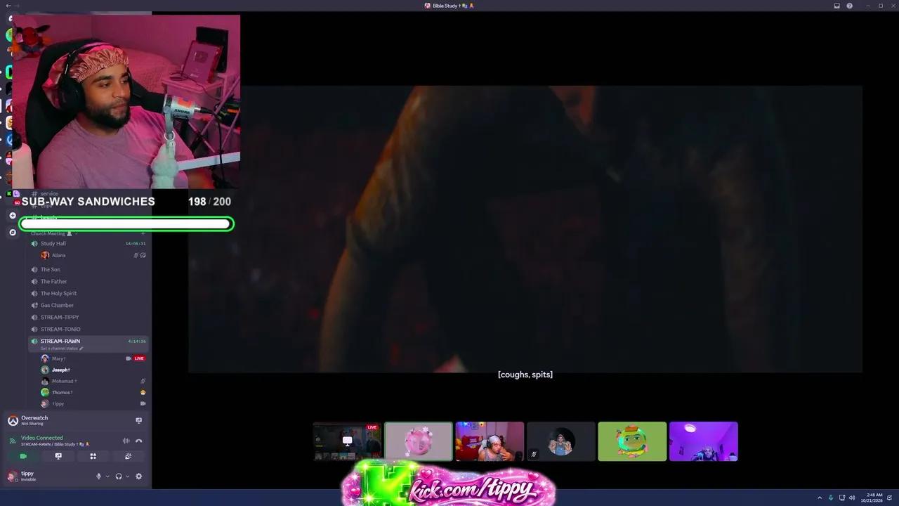Join The Holy Spirit voice channel
Viewport: 899px width, 506px height.
tap(88, 294)
